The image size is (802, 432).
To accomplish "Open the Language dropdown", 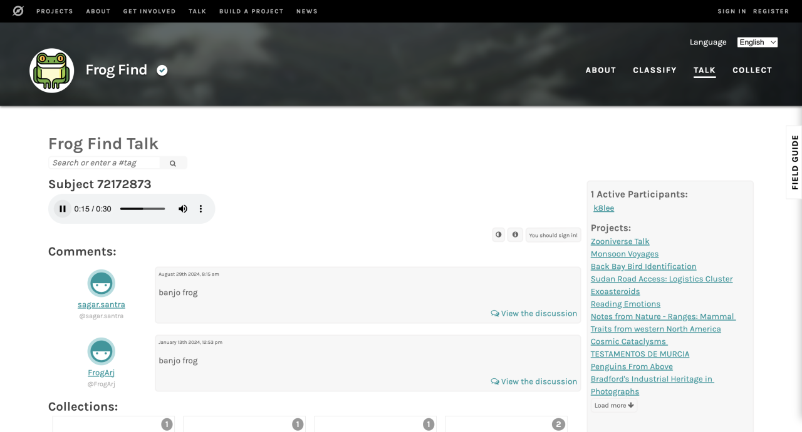I will (758, 43).
